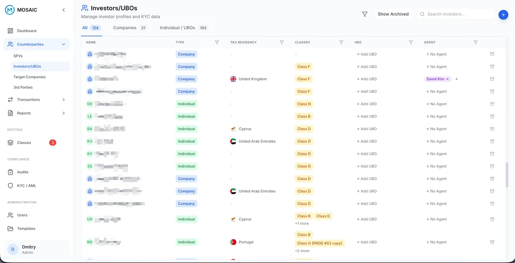The image size is (515, 263).
Task: Show the +2 more classes in row RO
Action: pyautogui.click(x=302, y=251)
